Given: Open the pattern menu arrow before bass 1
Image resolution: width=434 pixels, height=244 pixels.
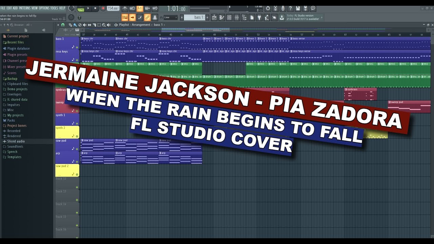Looking at the screenshot, I should [182, 18].
